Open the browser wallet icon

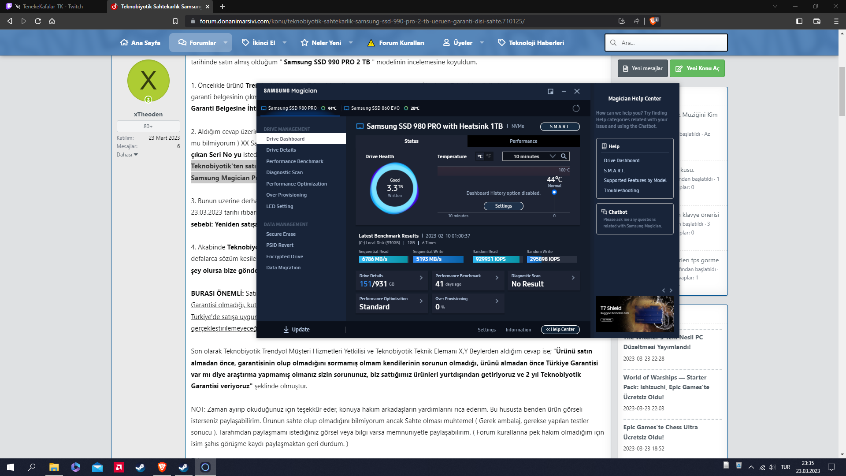(x=816, y=21)
